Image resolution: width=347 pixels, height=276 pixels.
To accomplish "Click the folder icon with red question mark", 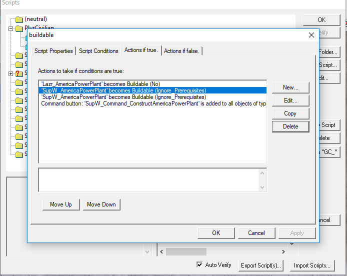I will point(19,73).
